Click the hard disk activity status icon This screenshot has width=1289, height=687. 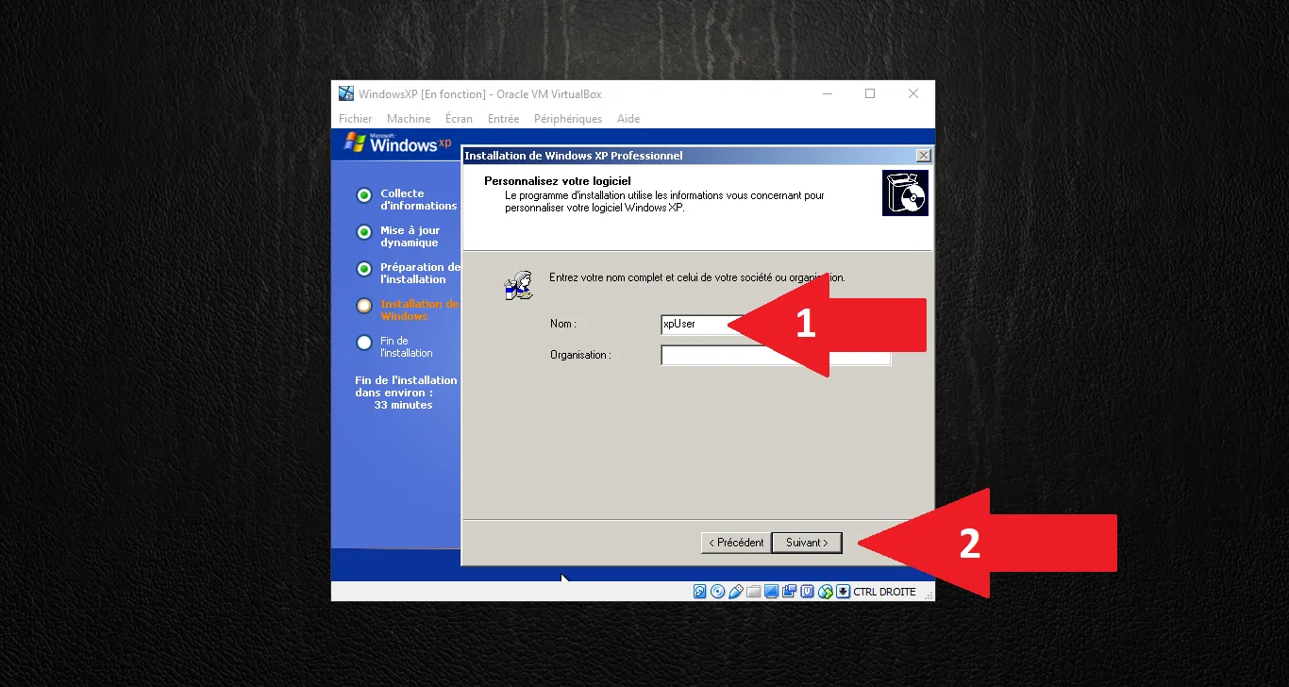pyautogui.click(x=700, y=592)
